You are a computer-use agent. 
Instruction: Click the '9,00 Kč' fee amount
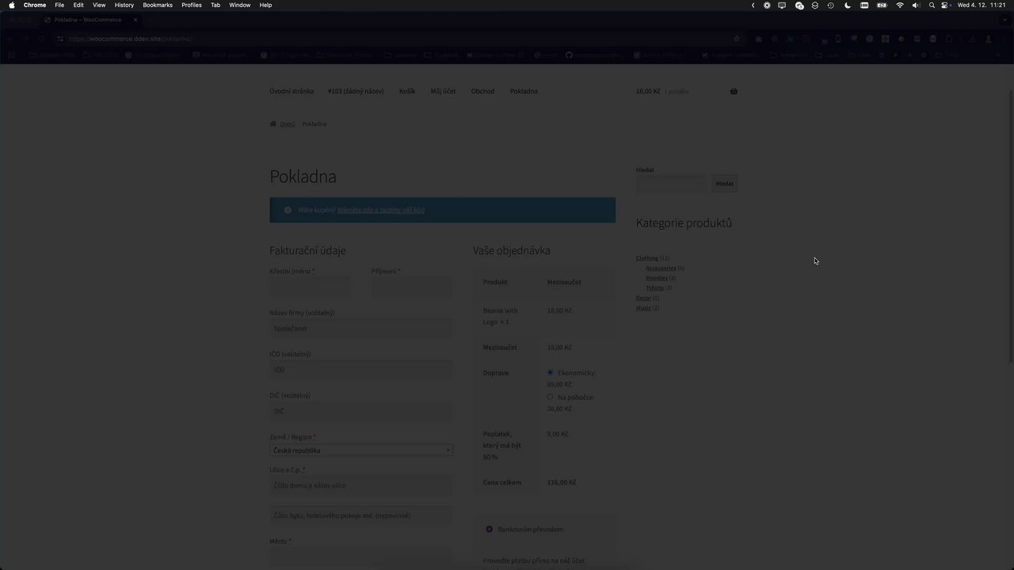coord(558,434)
